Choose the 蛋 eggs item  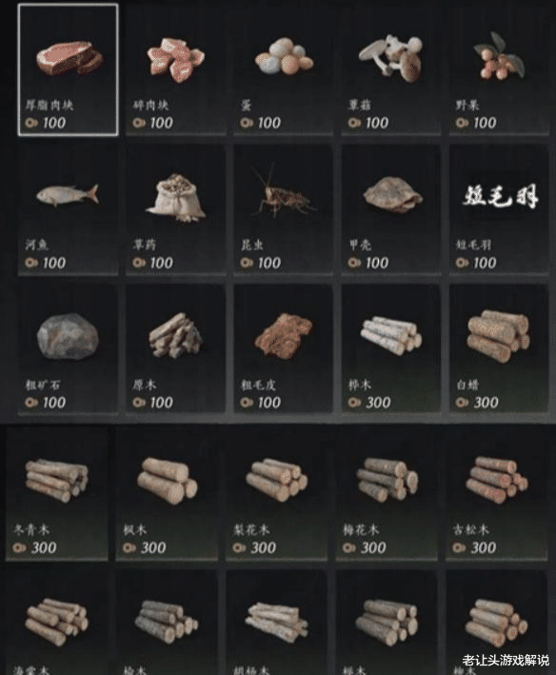(x=283, y=69)
